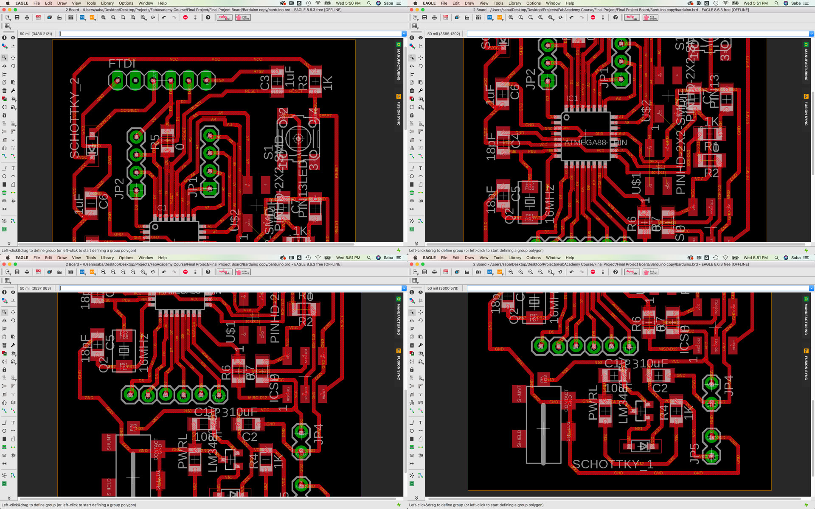815x509 pixels.
Task: Focus the command line field in top-right window
Action: [x=637, y=34]
